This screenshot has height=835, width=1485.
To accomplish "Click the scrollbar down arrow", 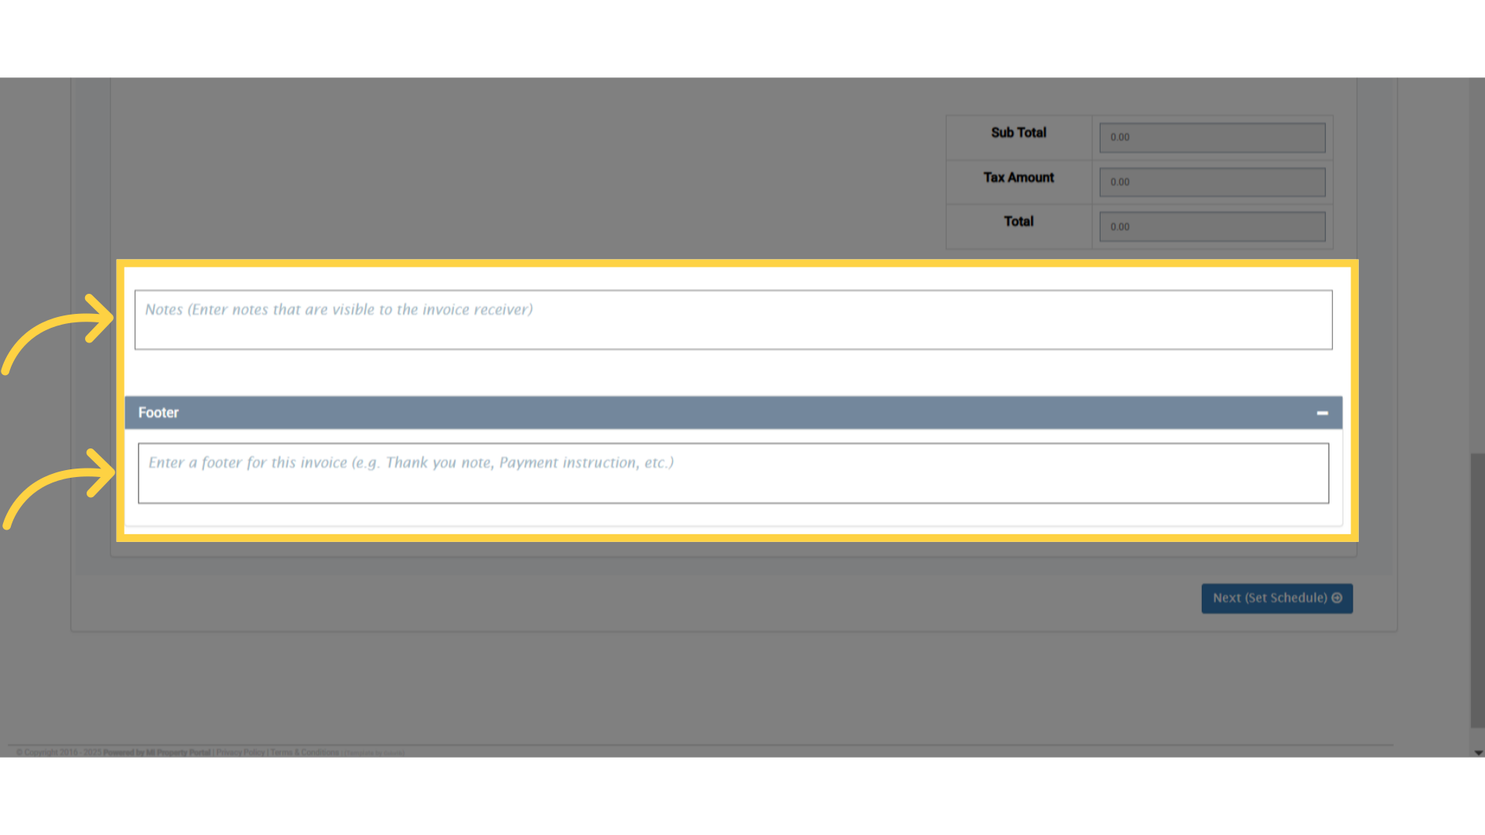I will point(1478,752).
